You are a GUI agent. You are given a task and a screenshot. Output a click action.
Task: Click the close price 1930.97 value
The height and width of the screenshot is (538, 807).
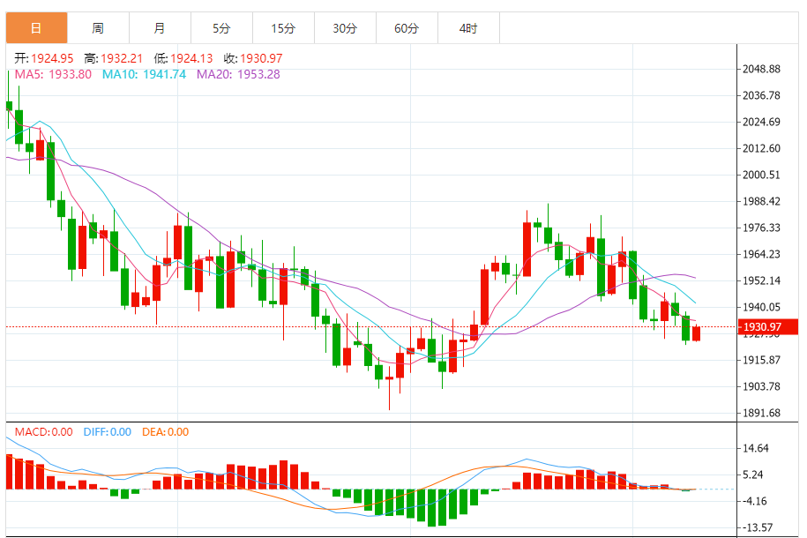tap(261, 58)
